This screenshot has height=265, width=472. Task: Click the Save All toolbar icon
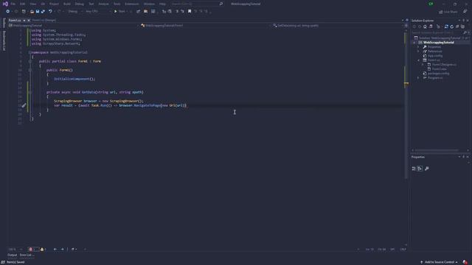coord(43,12)
